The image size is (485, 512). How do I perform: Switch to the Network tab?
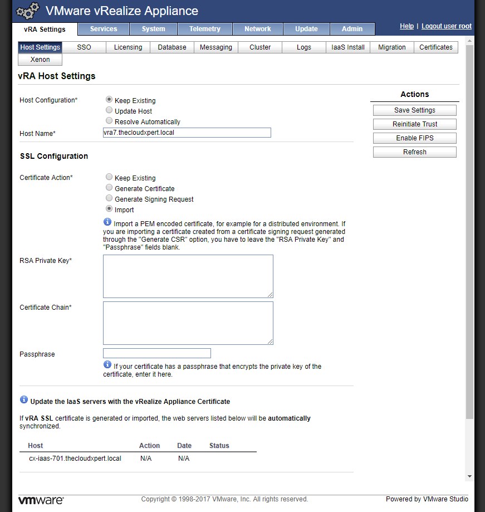click(258, 29)
